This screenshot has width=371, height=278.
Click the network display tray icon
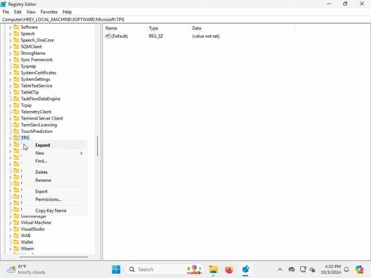pos(303,269)
